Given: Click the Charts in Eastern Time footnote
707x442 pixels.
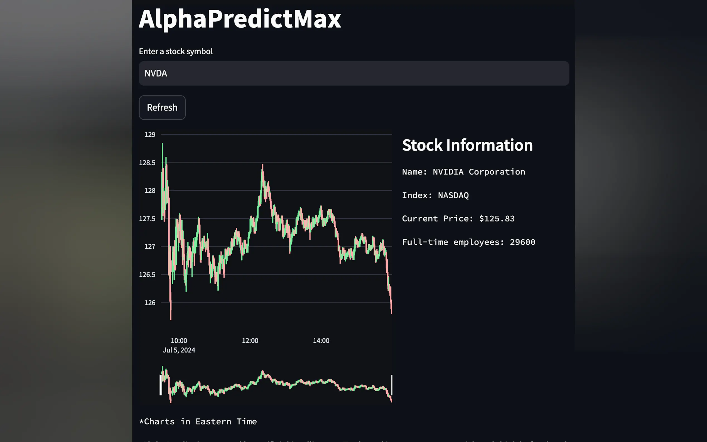Looking at the screenshot, I should click(198, 421).
